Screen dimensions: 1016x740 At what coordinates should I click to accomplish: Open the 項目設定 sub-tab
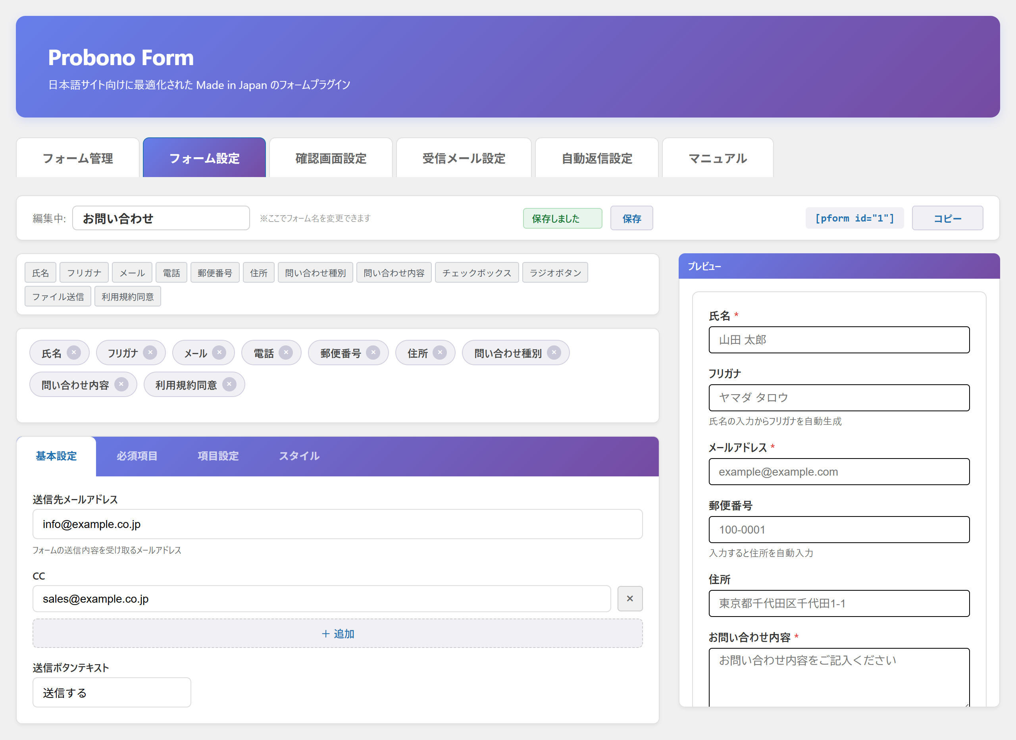tap(218, 456)
